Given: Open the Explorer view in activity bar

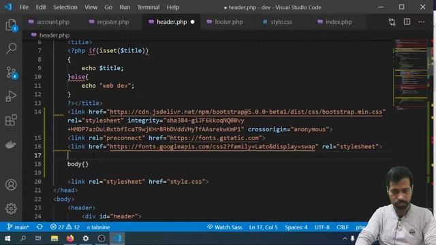Looking at the screenshot, I should tap(11, 25).
